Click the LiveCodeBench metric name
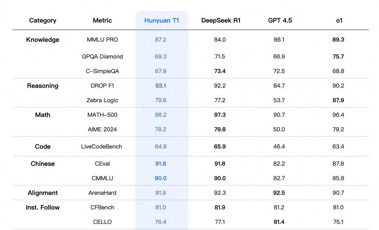The height and width of the screenshot is (230, 379). [101, 147]
